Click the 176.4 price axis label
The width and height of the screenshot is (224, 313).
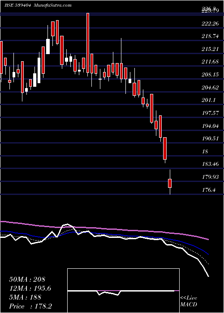pos(208,190)
